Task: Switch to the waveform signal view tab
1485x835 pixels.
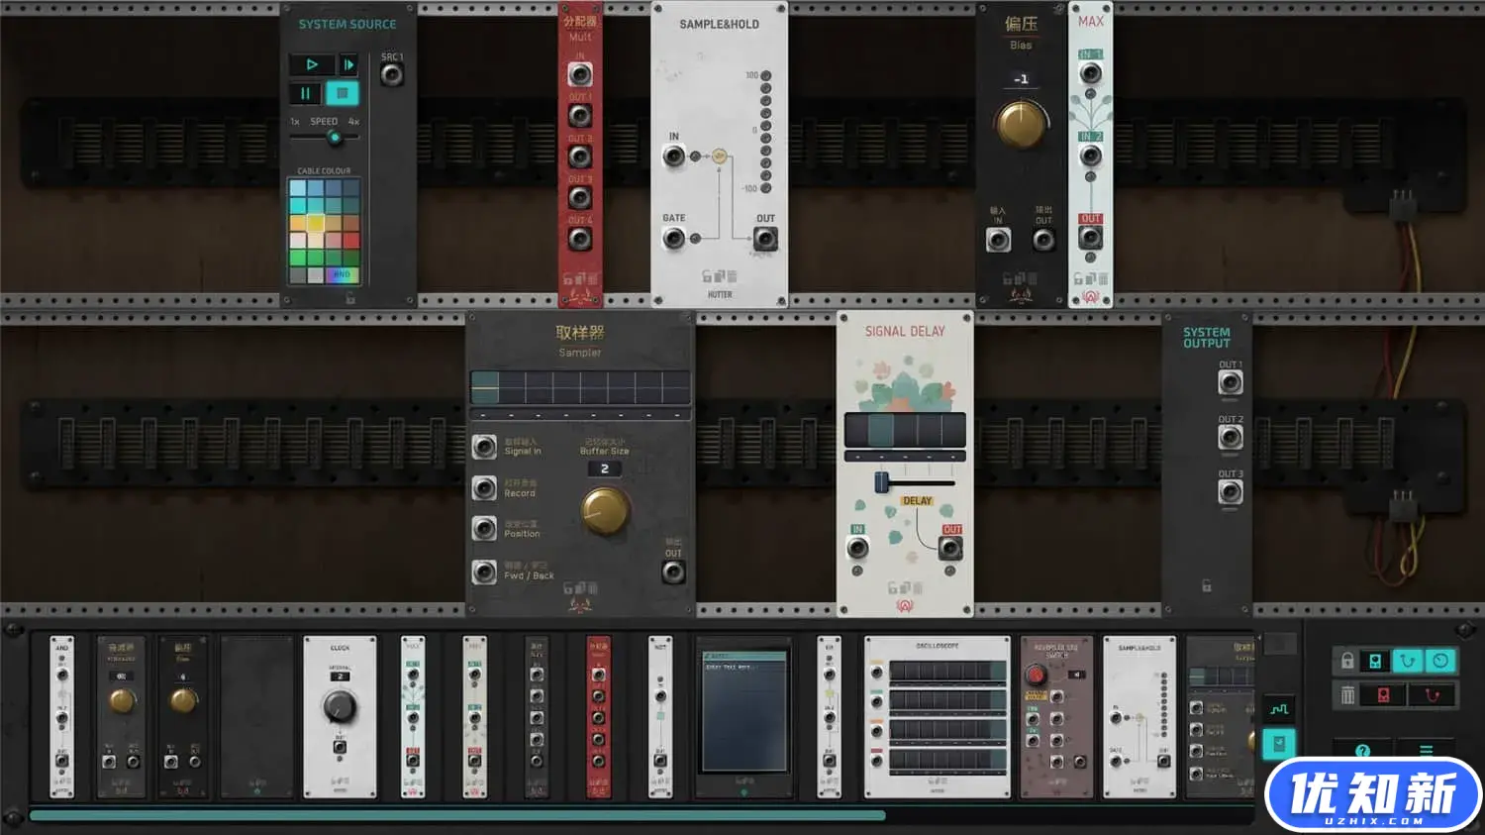Action: [x=1279, y=708]
